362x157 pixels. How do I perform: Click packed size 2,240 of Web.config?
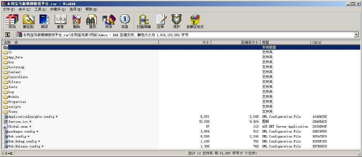click(x=254, y=136)
